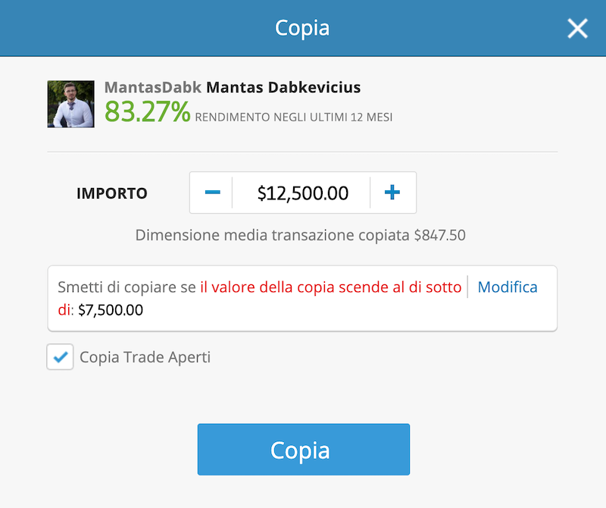Open the Modifica stop-loss link
The height and width of the screenshot is (508, 606).
(x=508, y=287)
